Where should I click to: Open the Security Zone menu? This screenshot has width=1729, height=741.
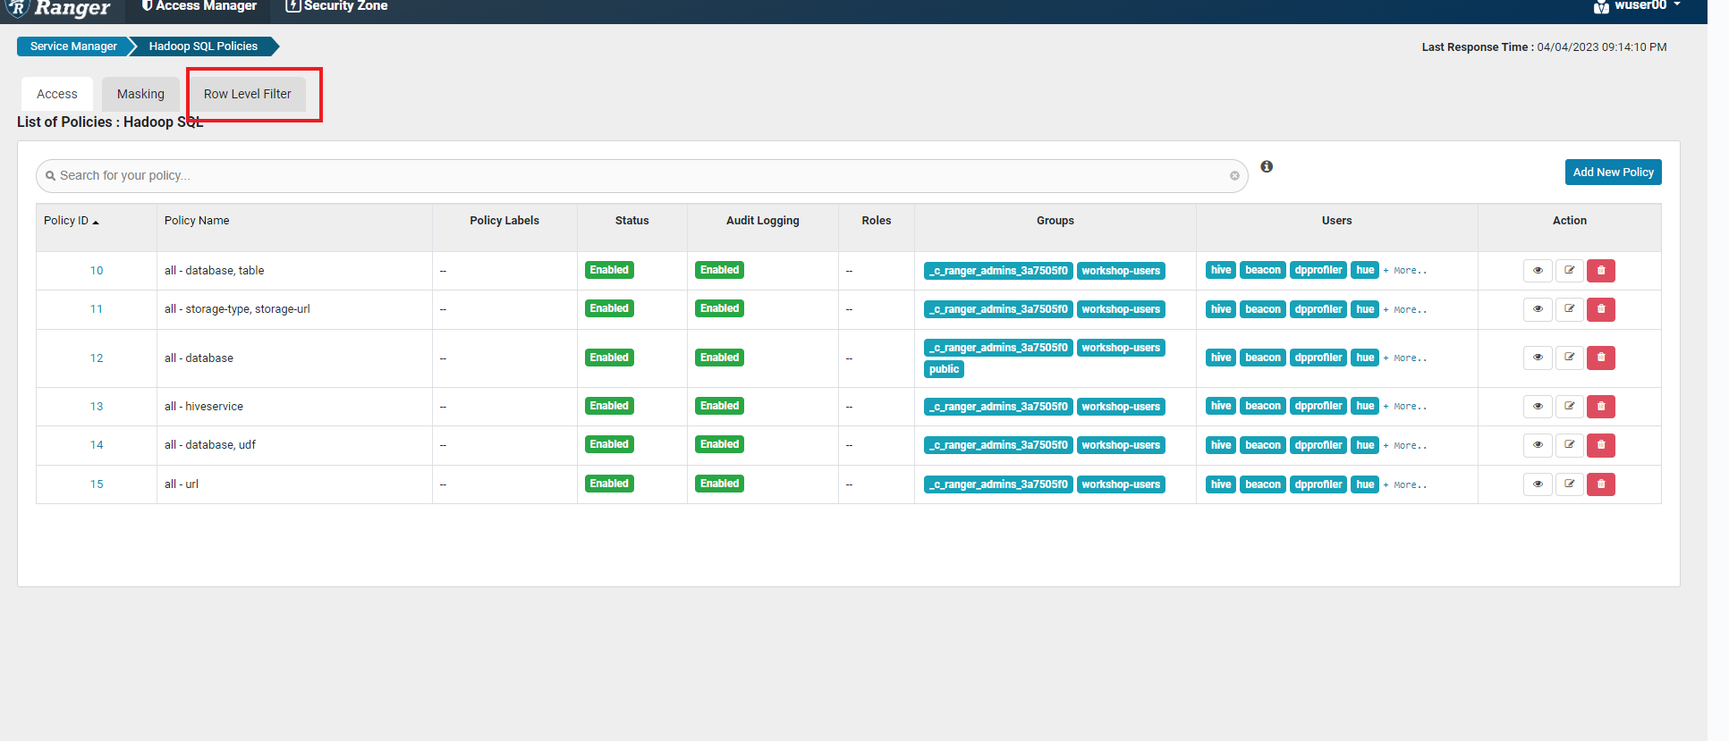336,6
